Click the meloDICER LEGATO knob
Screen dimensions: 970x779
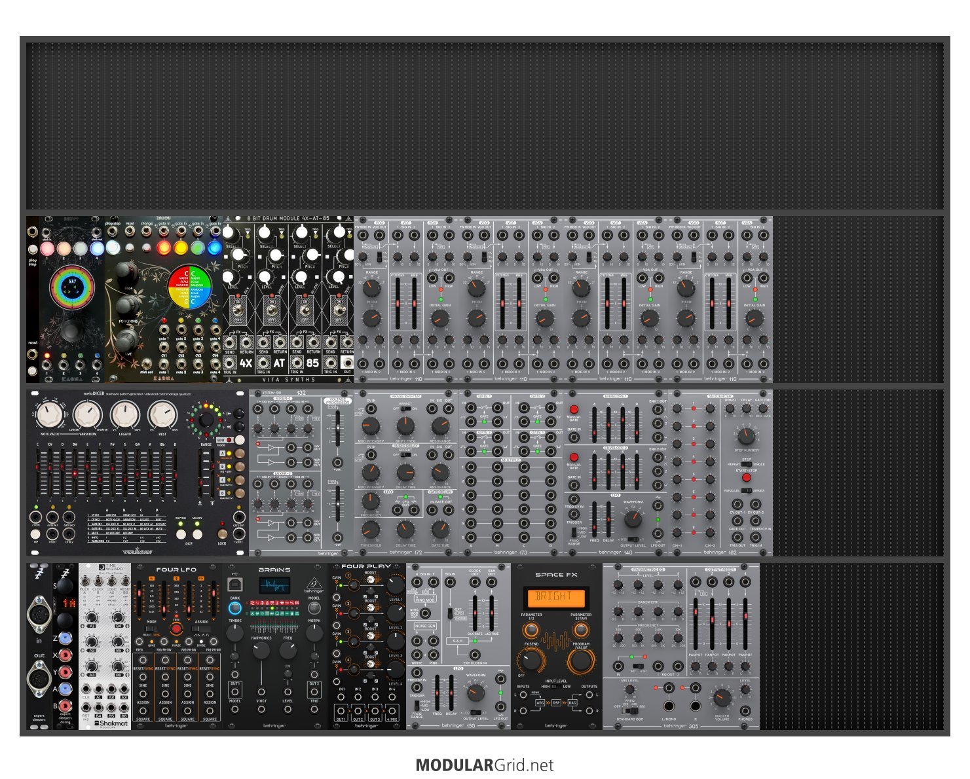tap(124, 415)
